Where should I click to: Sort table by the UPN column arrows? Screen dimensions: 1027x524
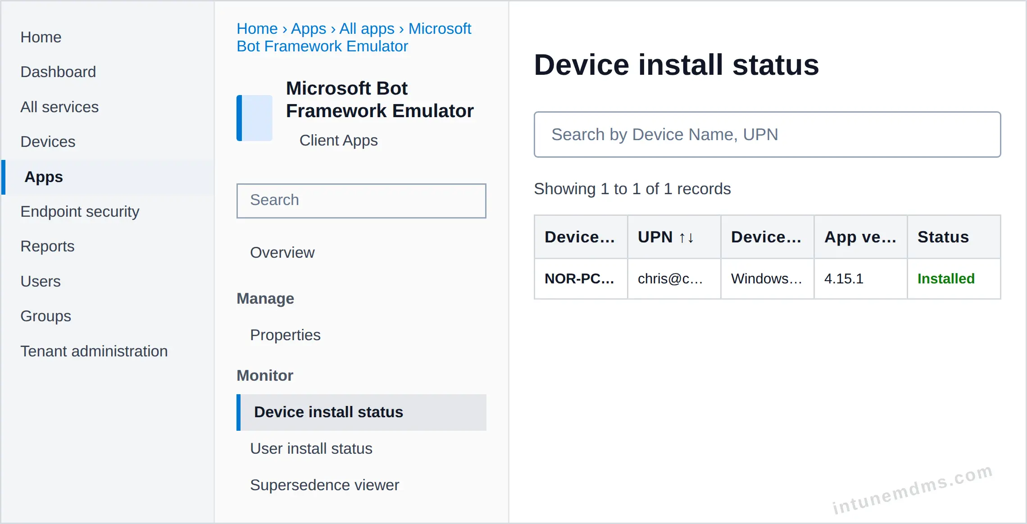(x=686, y=237)
